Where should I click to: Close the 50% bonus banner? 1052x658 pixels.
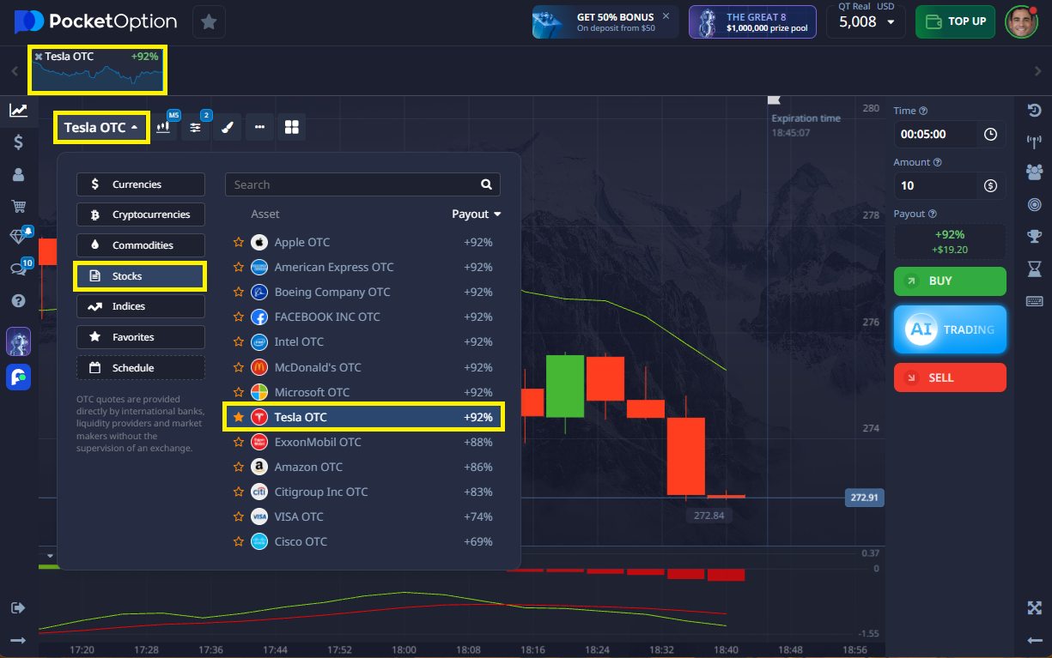(666, 16)
